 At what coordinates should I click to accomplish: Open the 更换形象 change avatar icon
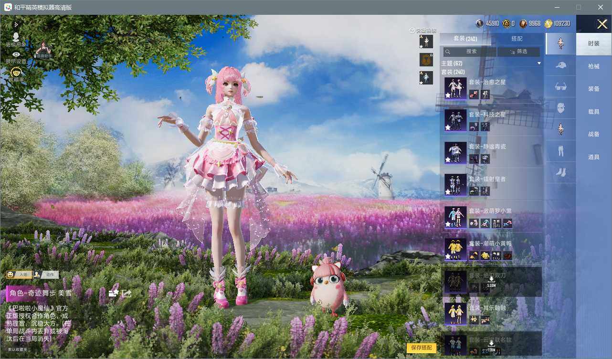pyautogui.click(x=16, y=37)
